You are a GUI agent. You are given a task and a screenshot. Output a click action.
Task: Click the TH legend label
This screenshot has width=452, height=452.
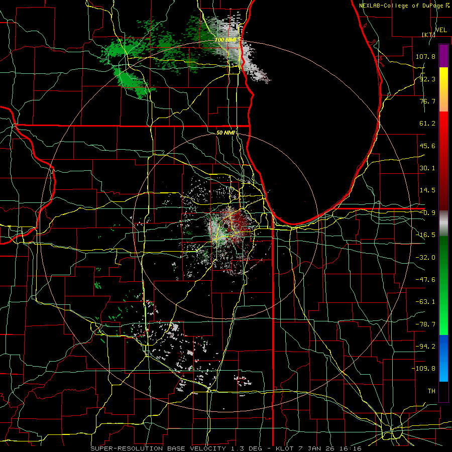click(x=431, y=391)
